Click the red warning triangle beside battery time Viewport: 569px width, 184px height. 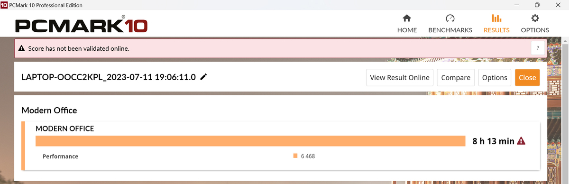(522, 141)
